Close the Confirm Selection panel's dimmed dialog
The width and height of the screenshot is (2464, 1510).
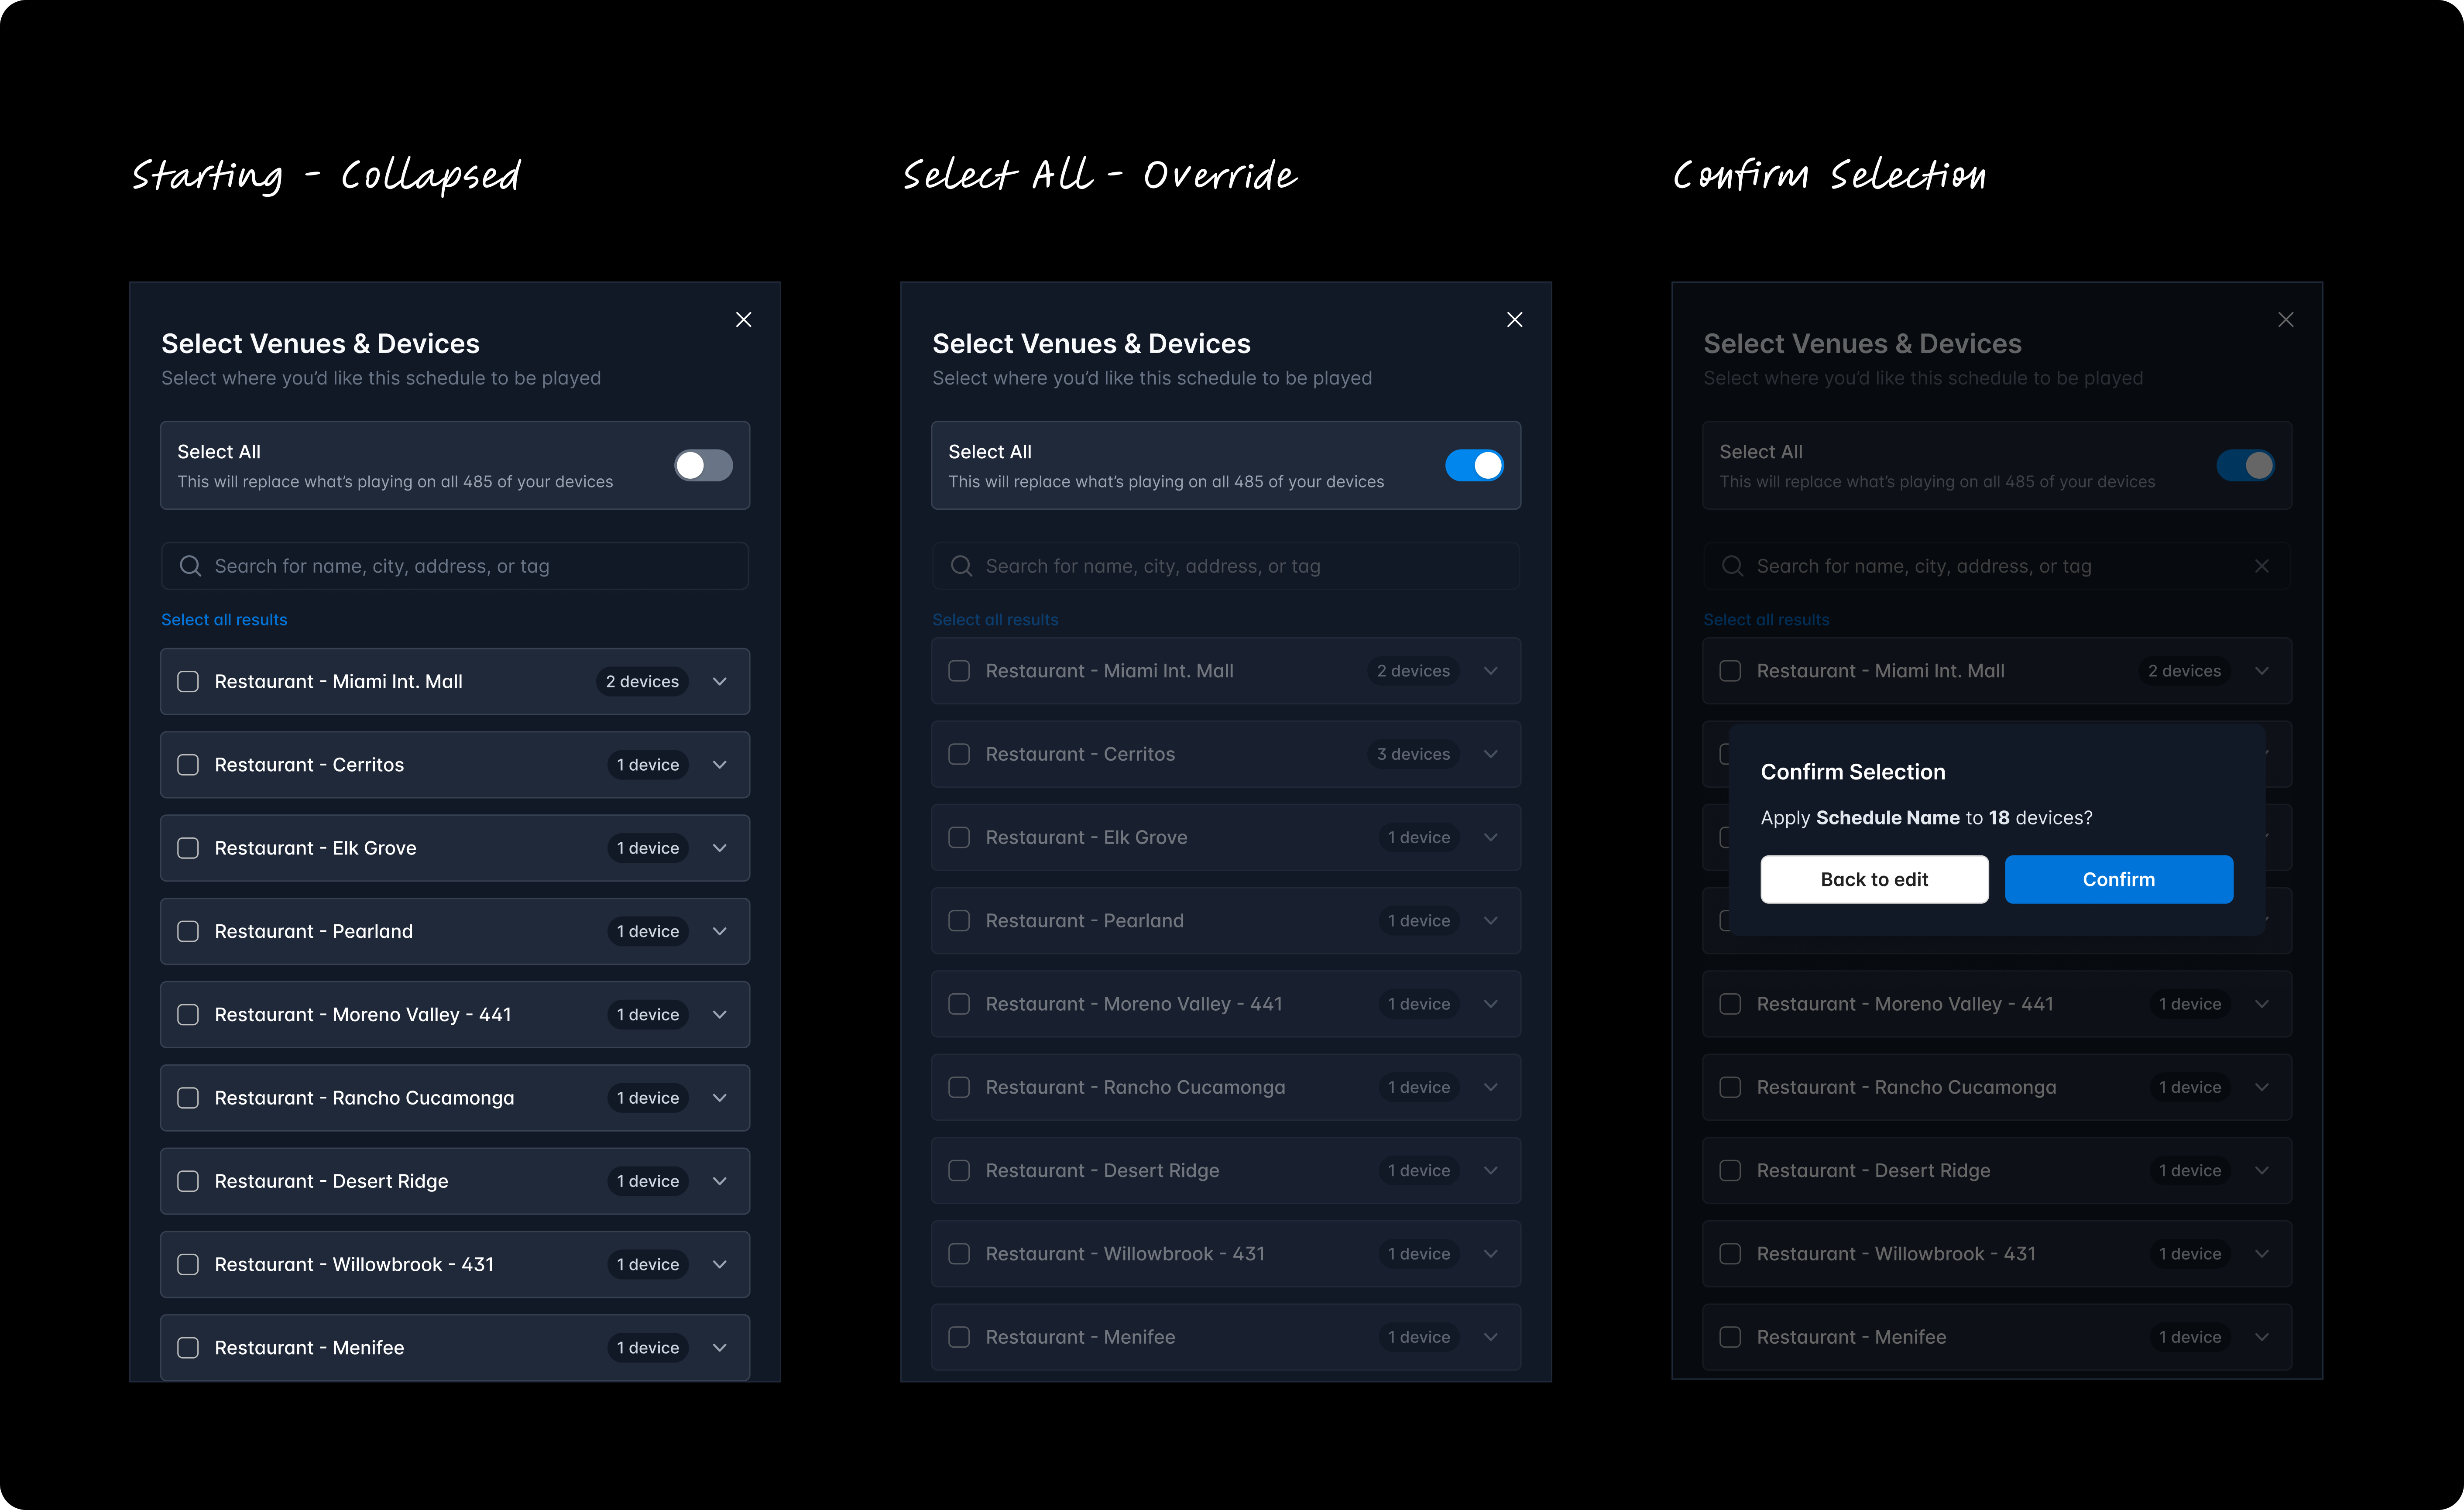point(2285,320)
